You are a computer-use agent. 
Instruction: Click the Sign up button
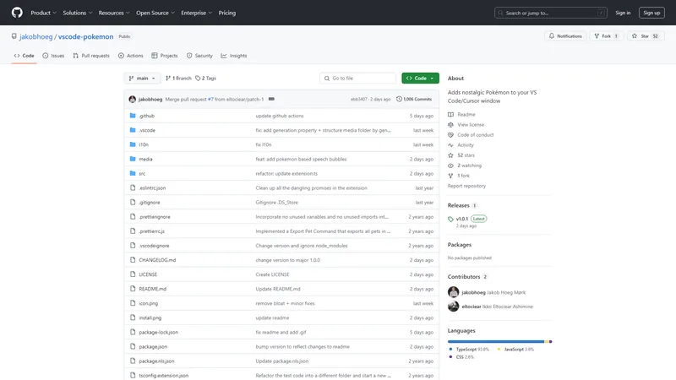651,13
